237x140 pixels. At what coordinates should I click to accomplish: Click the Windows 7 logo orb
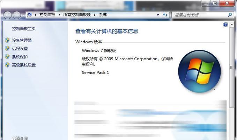200,71
